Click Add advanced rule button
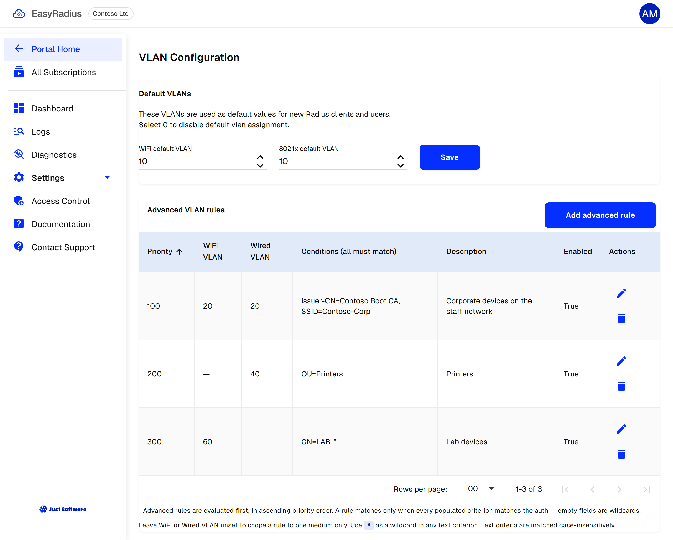673x540 pixels. pos(600,215)
